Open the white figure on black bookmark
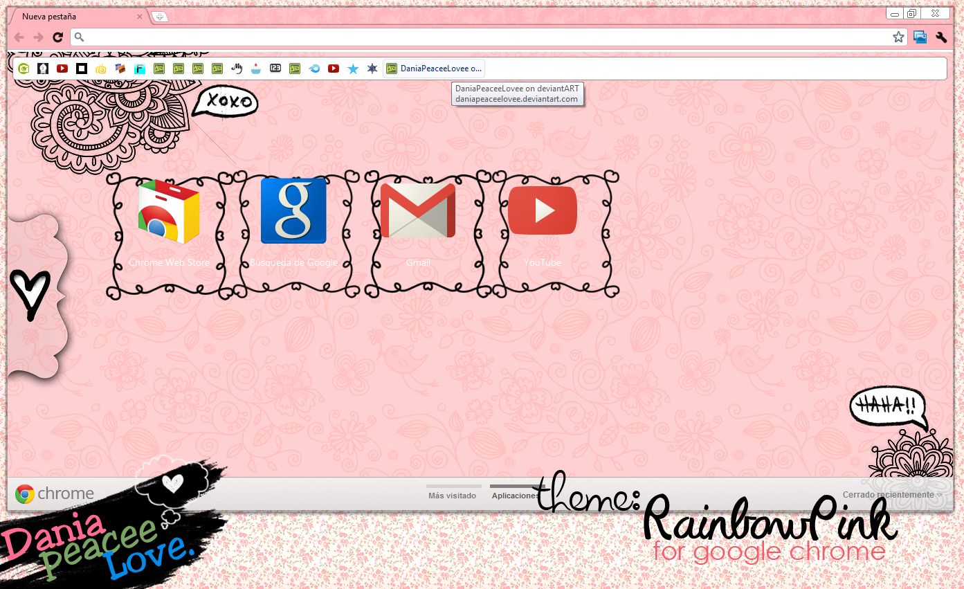 (43, 69)
